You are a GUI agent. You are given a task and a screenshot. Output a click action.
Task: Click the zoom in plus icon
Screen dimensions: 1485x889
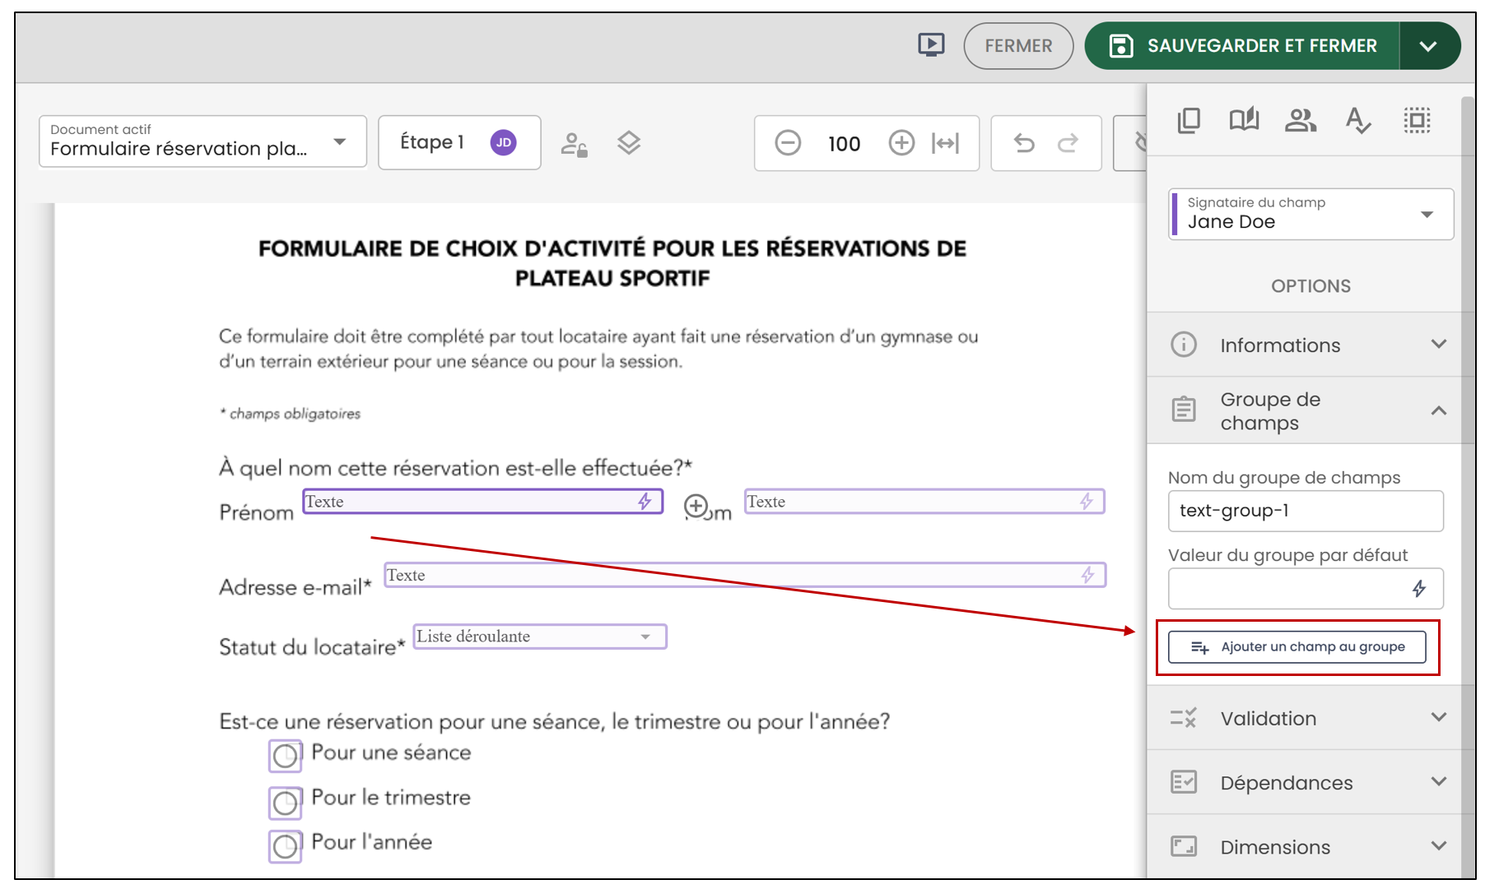point(901,143)
